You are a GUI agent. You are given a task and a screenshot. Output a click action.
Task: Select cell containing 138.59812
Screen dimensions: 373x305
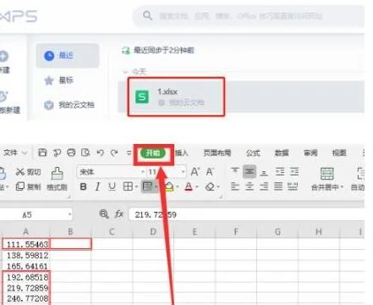click(x=26, y=255)
